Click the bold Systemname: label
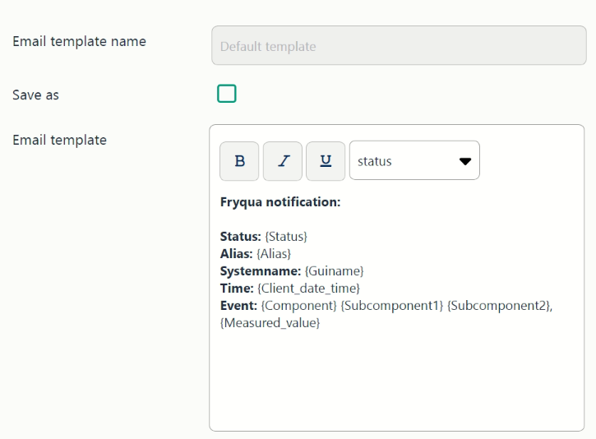Image resolution: width=596 pixels, height=439 pixels. [x=261, y=271]
